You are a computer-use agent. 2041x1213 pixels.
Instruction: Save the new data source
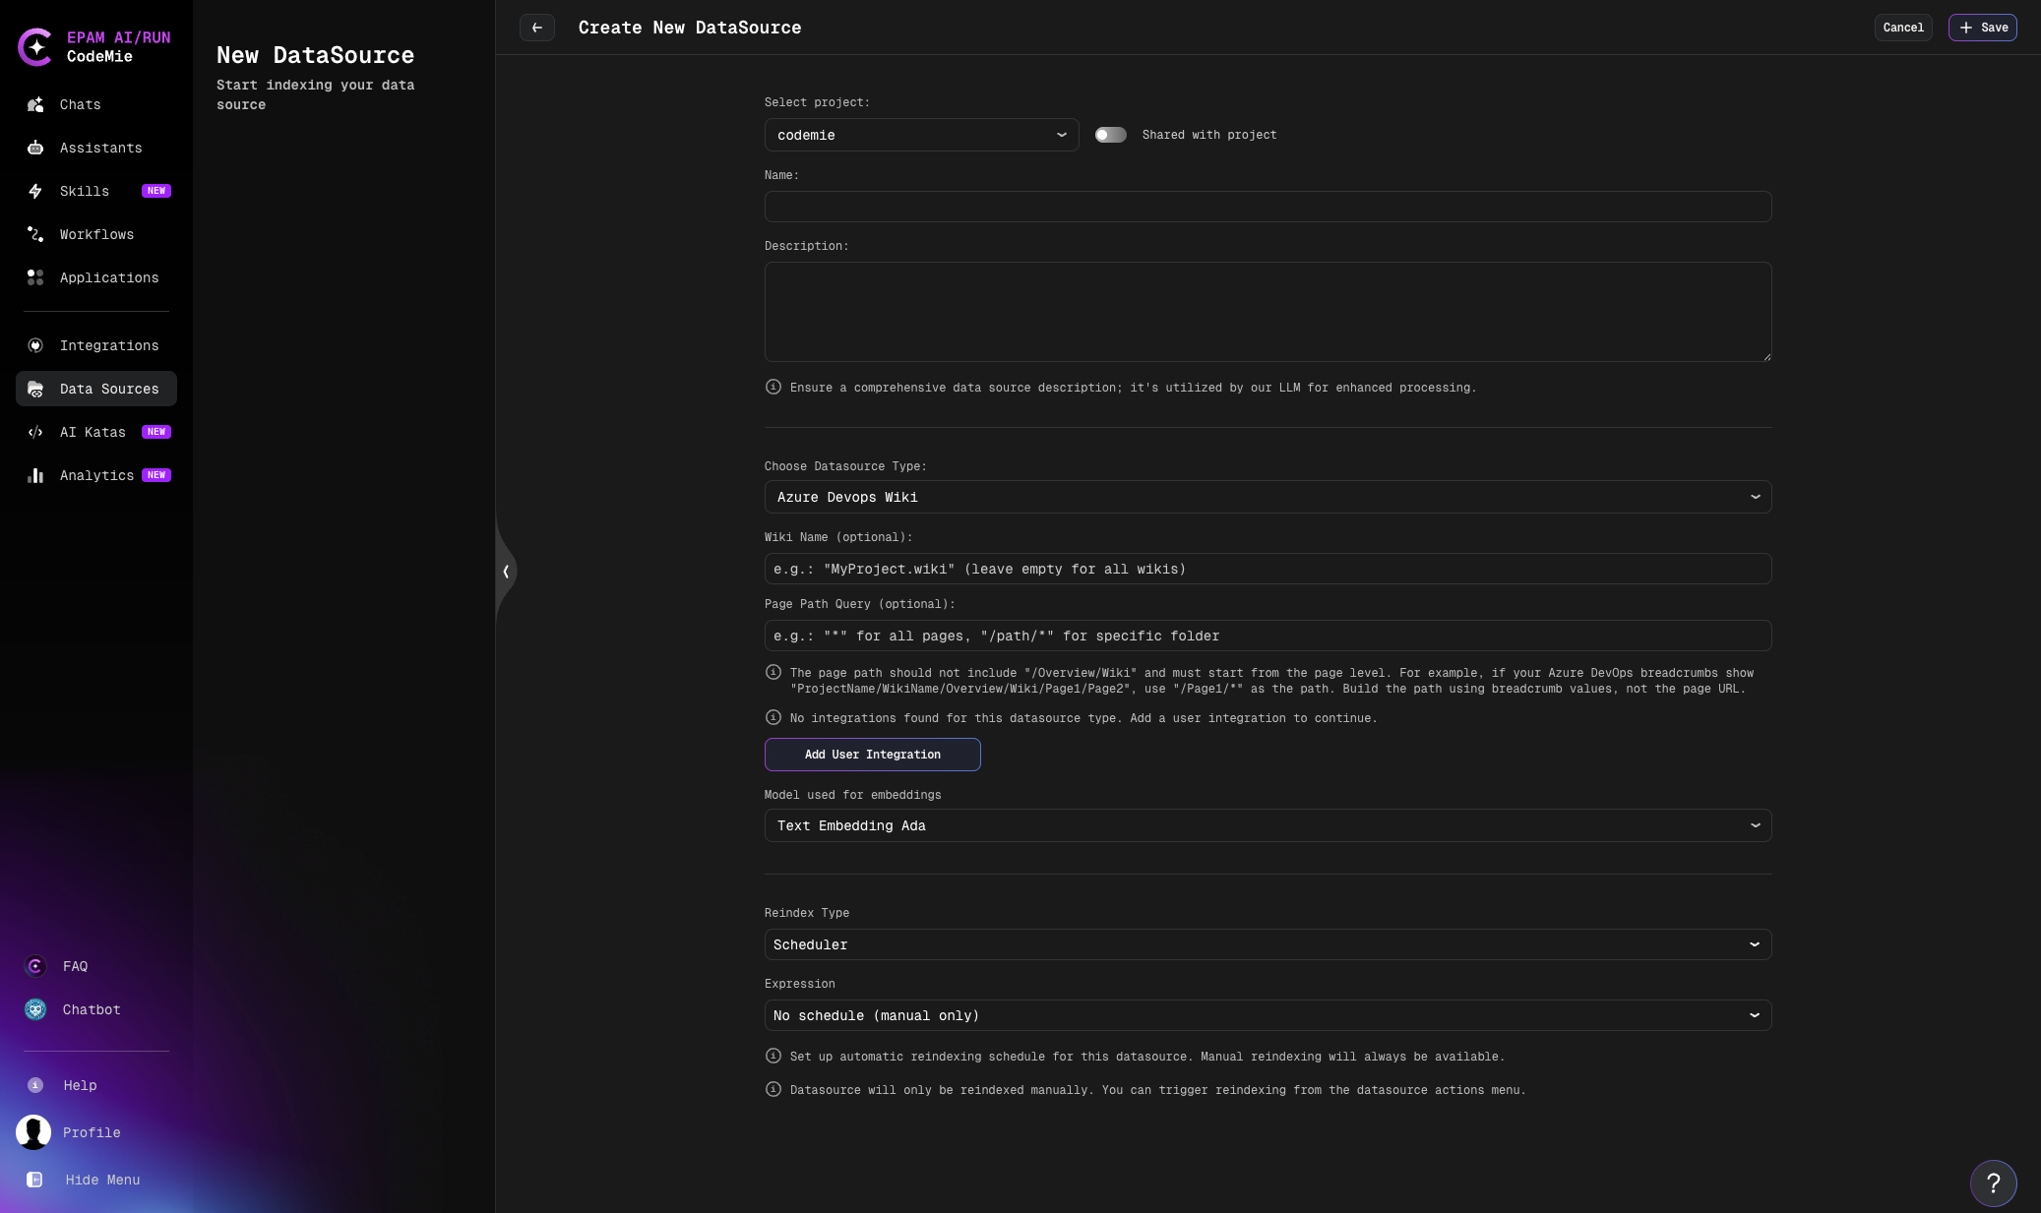pos(1982,28)
